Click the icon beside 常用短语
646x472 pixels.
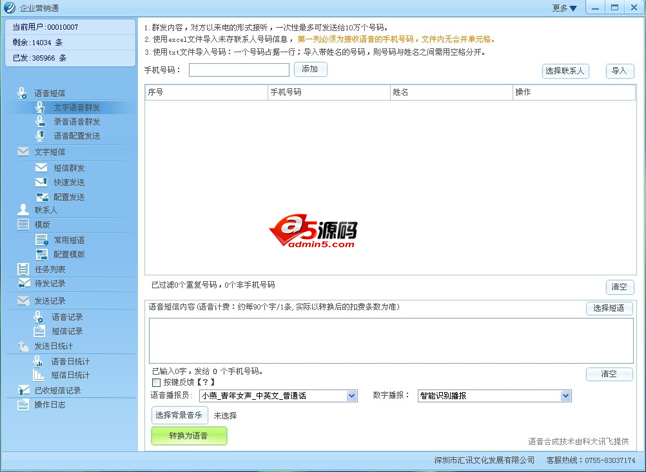click(x=41, y=240)
